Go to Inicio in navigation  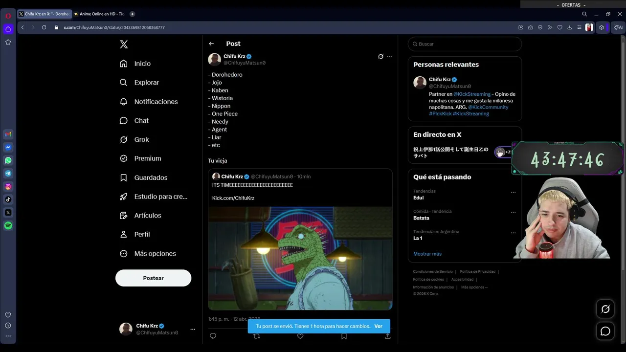(135, 64)
